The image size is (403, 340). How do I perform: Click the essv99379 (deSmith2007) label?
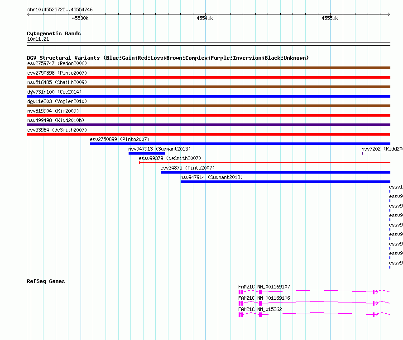[x=170, y=158]
